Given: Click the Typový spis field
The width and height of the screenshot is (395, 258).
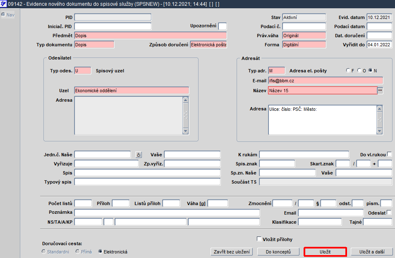Looking at the screenshot, I should (x=147, y=182).
